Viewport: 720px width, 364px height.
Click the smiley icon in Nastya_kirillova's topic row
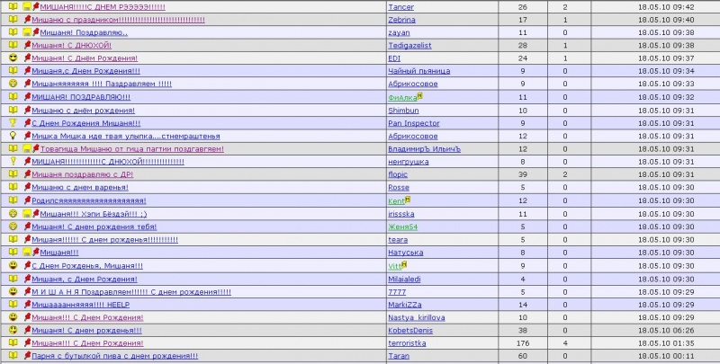click(x=13, y=317)
